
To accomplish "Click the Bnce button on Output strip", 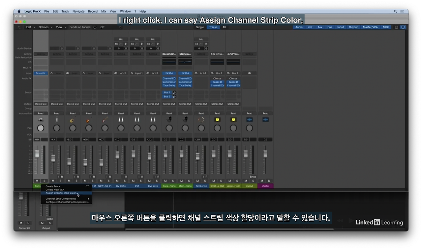I will 253,177.
